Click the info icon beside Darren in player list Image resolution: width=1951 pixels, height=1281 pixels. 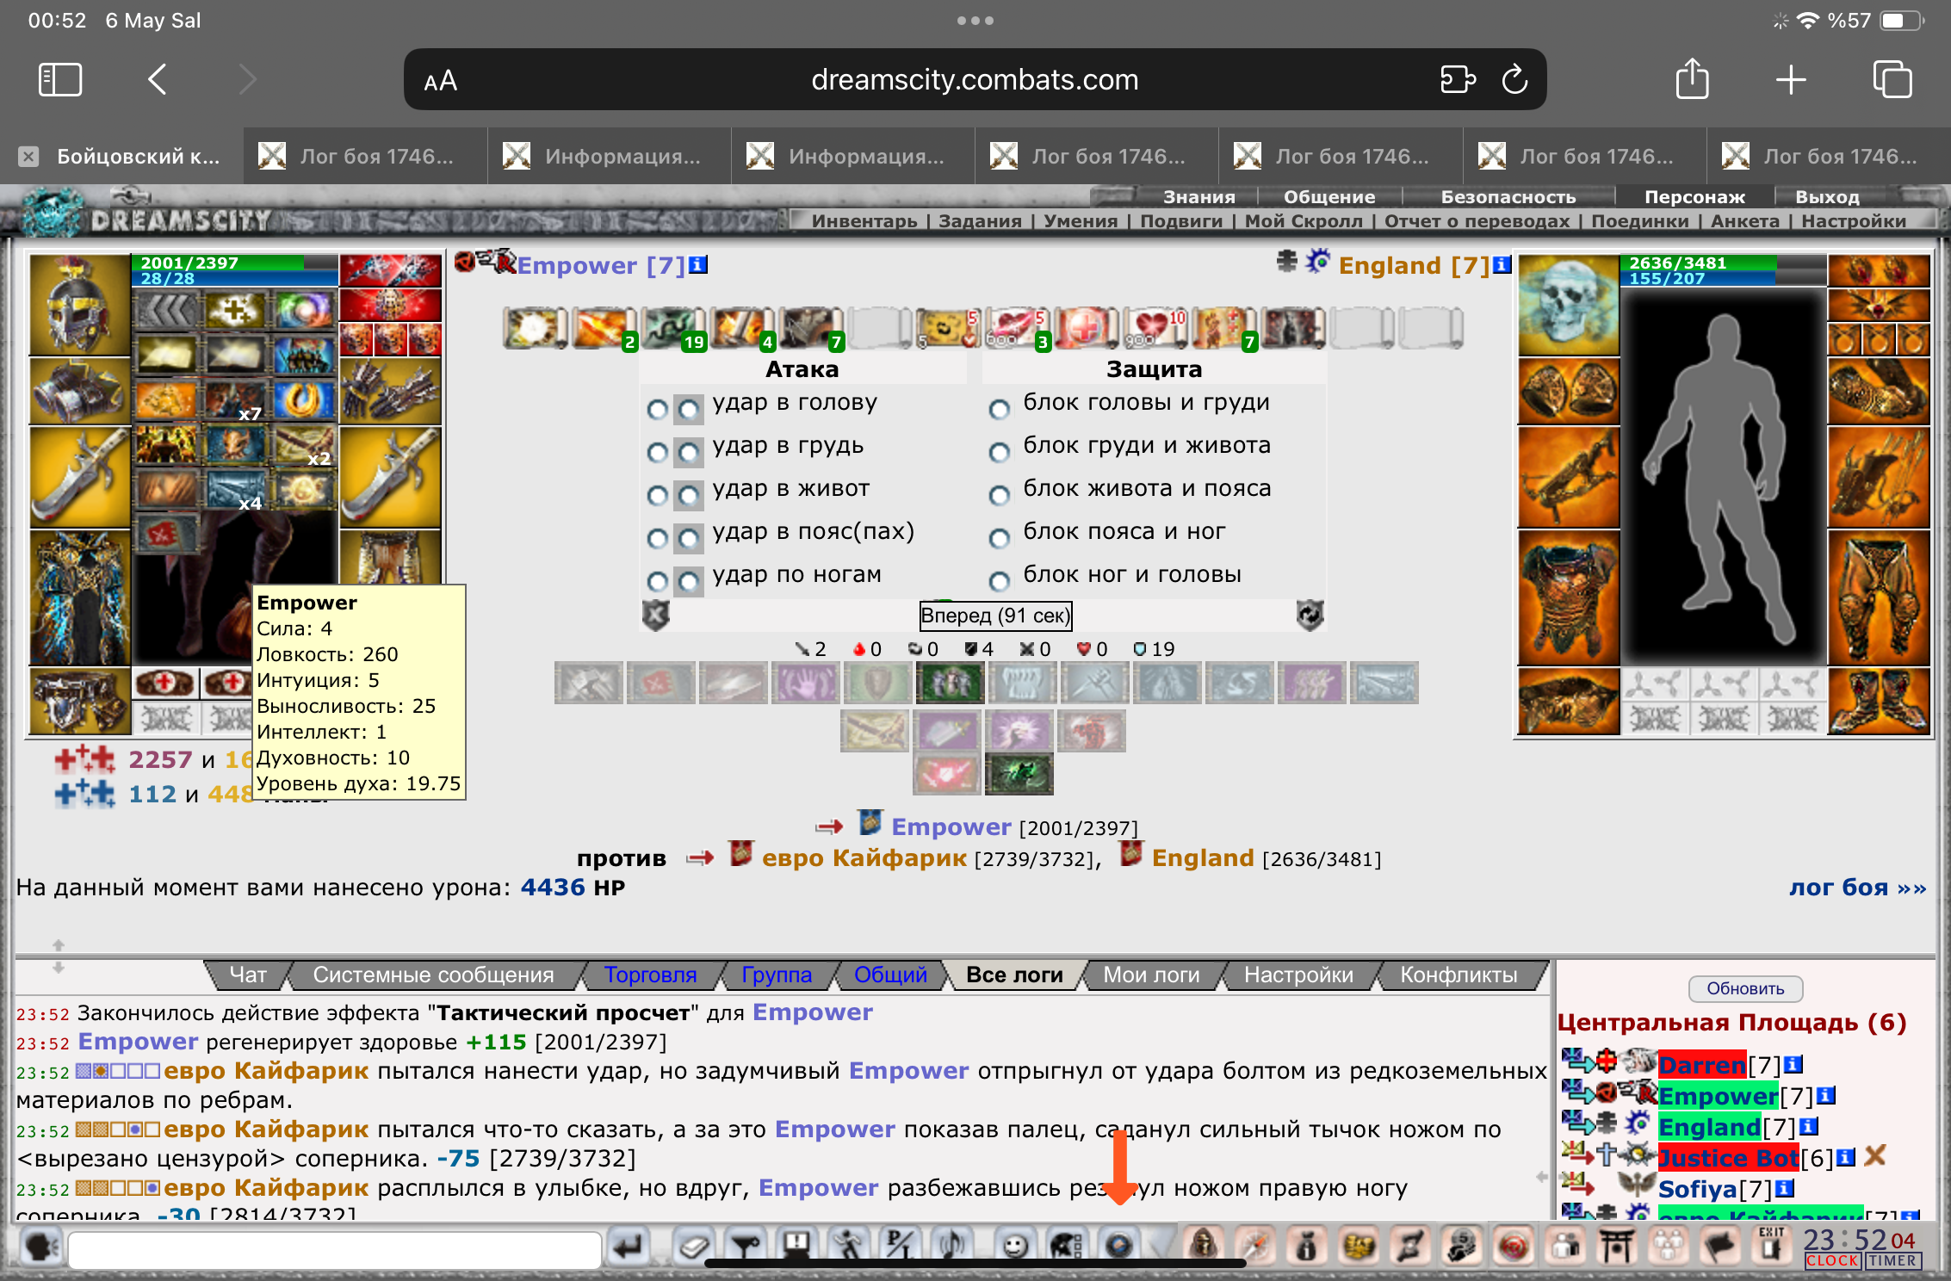pos(1793,1065)
